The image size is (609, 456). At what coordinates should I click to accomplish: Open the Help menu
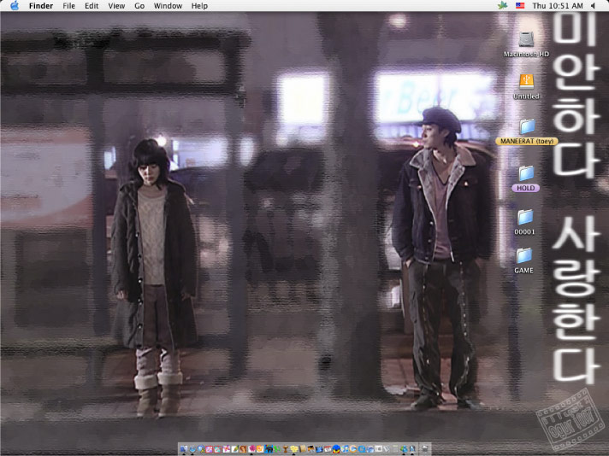[199, 6]
